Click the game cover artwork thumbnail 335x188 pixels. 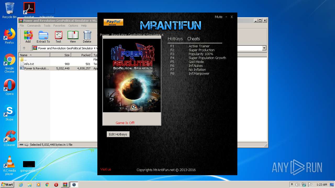click(132, 75)
